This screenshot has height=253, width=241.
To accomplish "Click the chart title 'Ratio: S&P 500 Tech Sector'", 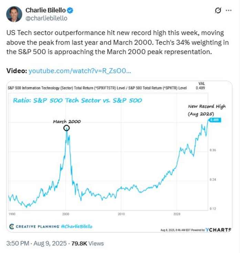I will tap(77, 101).
